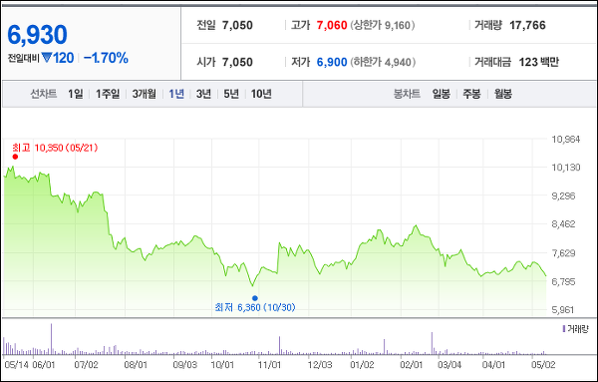Click the 04/01 date label
598x382 pixels.
tap(493, 365)
